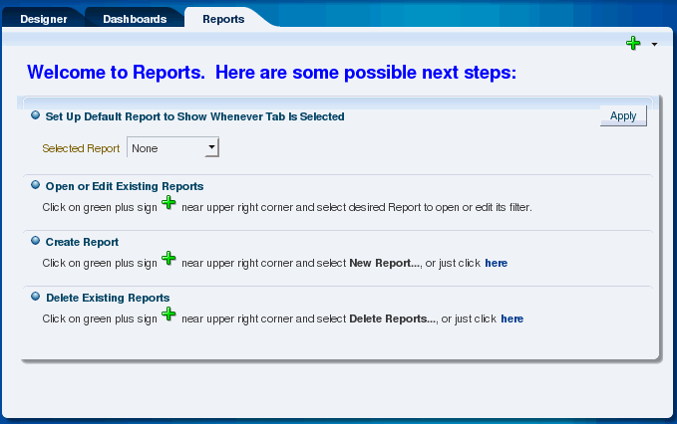Image resolution: width=677 pixels, height=424 pixels.
Task: Click bullet beside Create Report heading
Action: coord(36,241)
